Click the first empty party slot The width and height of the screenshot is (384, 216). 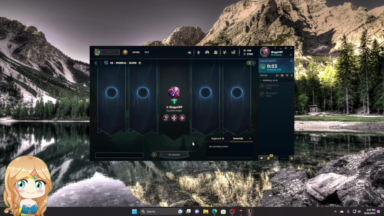pos(112,93)
